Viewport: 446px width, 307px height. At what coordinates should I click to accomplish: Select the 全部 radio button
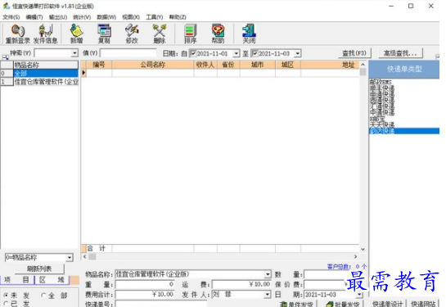coord(43,295)
